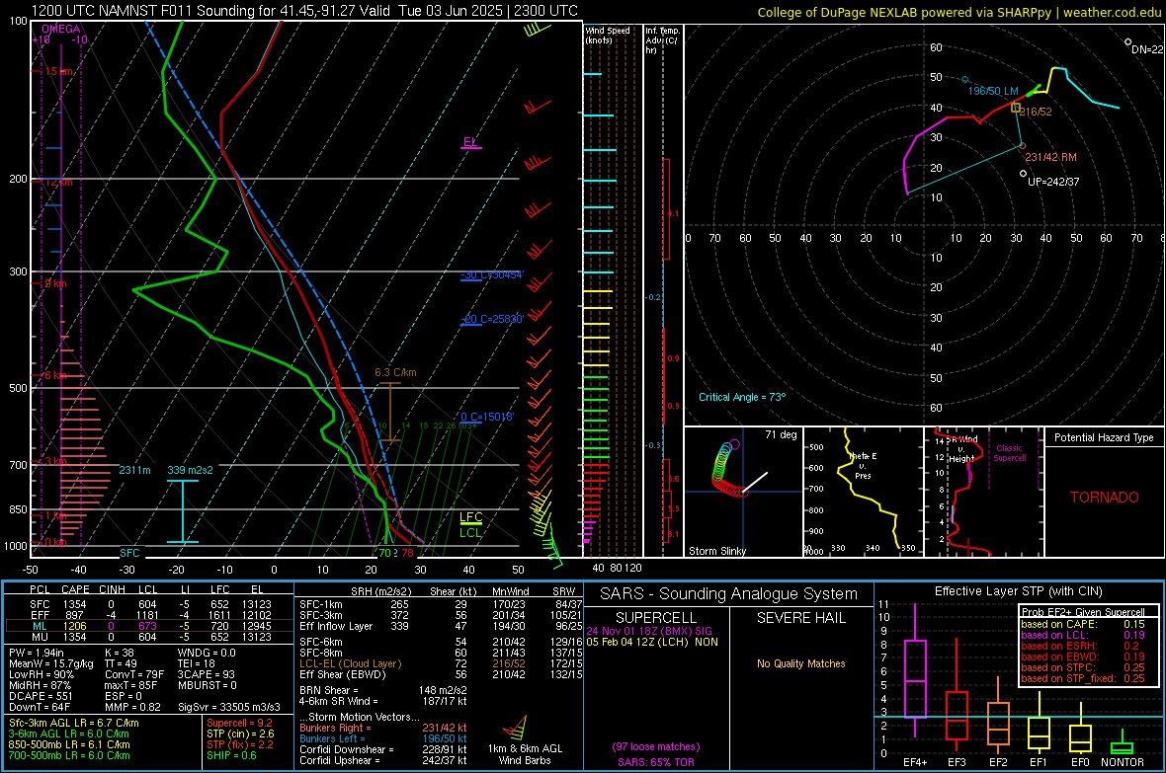Click the SFC-1km SRH row

[441, 605]
